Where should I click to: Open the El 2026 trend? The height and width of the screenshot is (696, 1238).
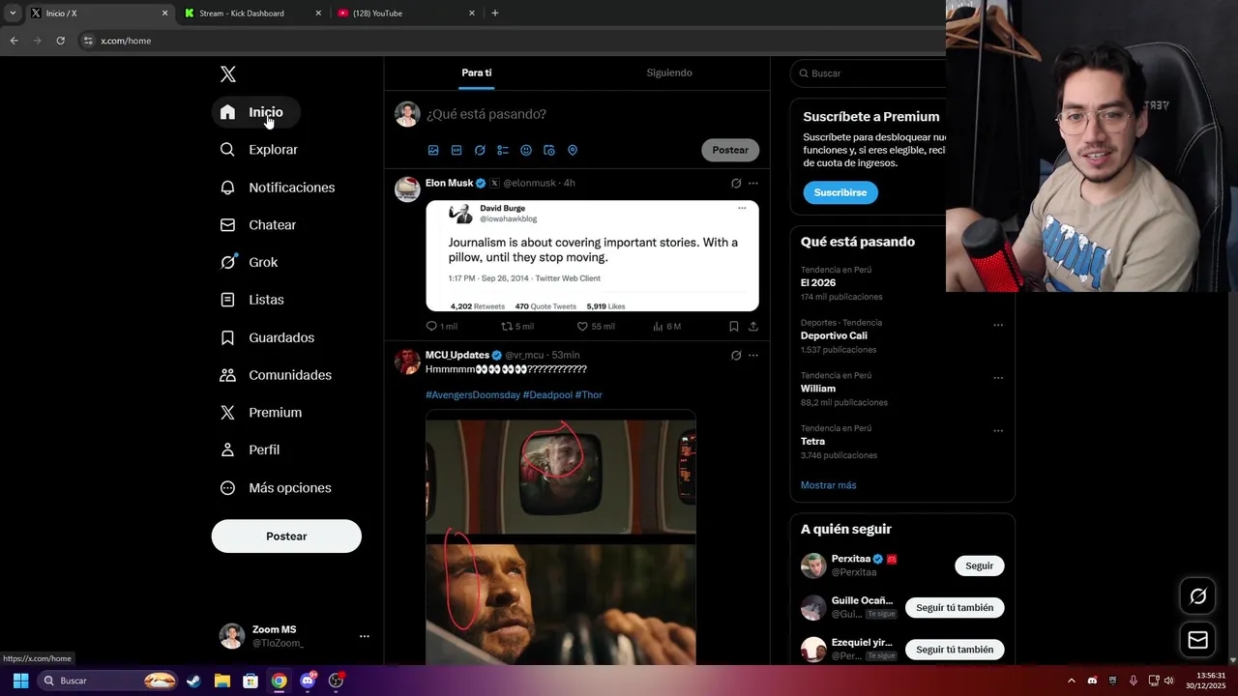coord(818,283)
